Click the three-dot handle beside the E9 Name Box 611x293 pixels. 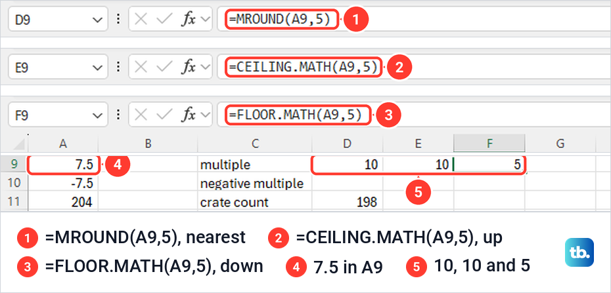coord(118,68)
